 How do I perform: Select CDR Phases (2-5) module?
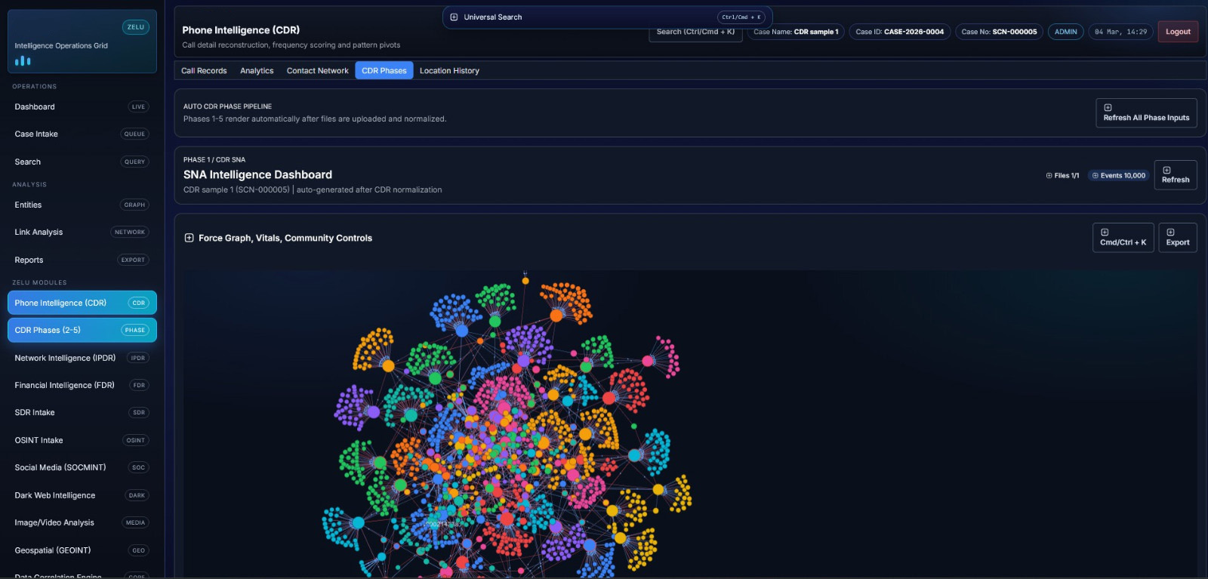tap(82, 330)
